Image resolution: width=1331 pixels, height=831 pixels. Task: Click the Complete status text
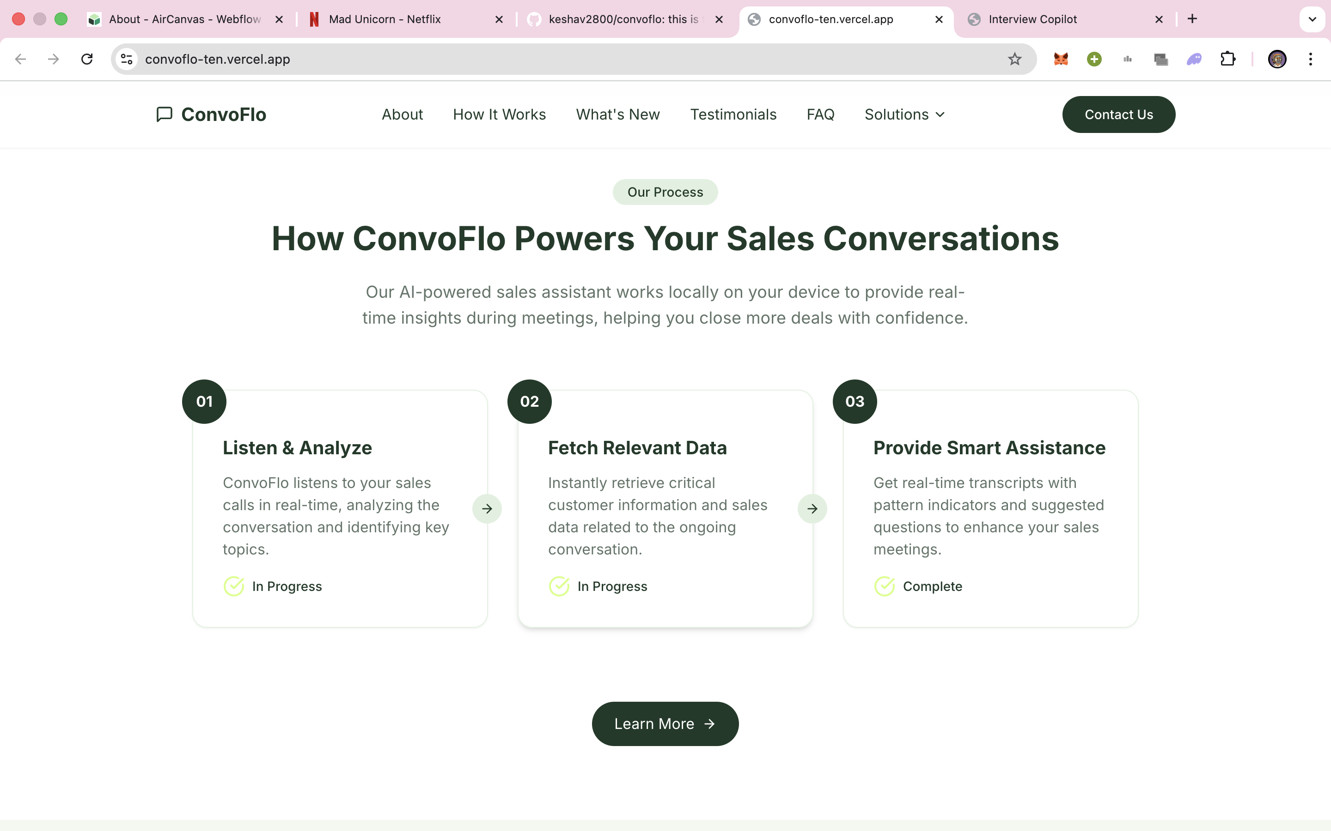tap(932, 586)
